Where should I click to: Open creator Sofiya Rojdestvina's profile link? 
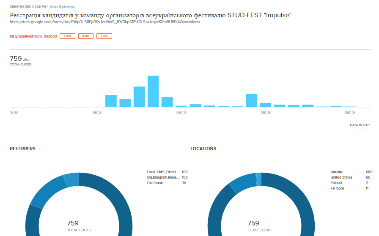62,6
